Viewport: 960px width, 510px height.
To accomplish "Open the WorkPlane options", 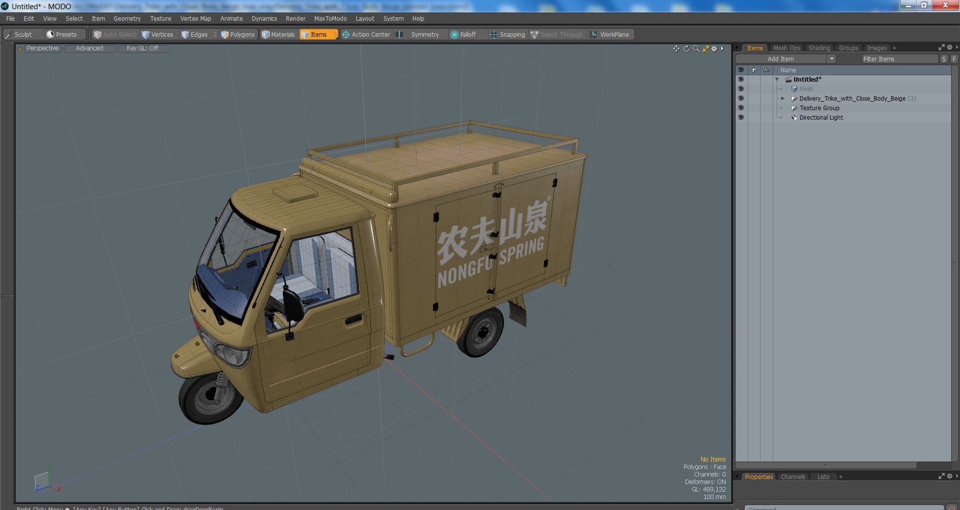I will click(x=610, y=34).
